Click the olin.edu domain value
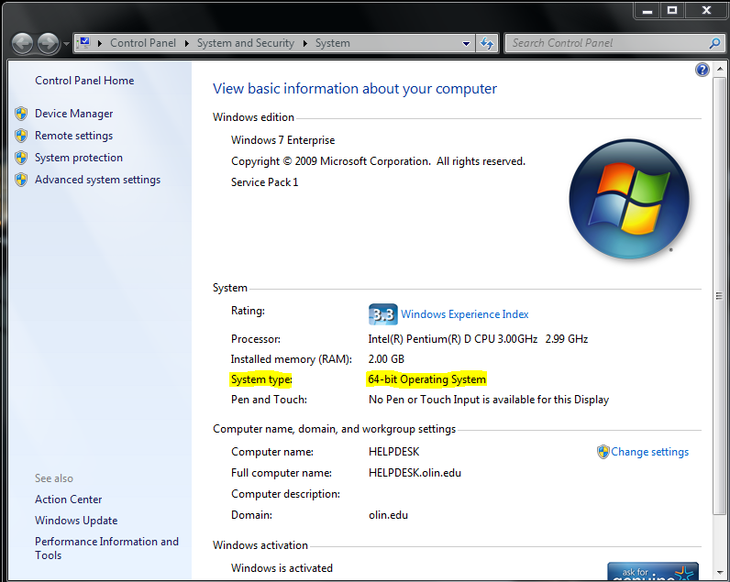Image resolution: width=730 pixels, height=582 pixels. [x=388, y=515]
